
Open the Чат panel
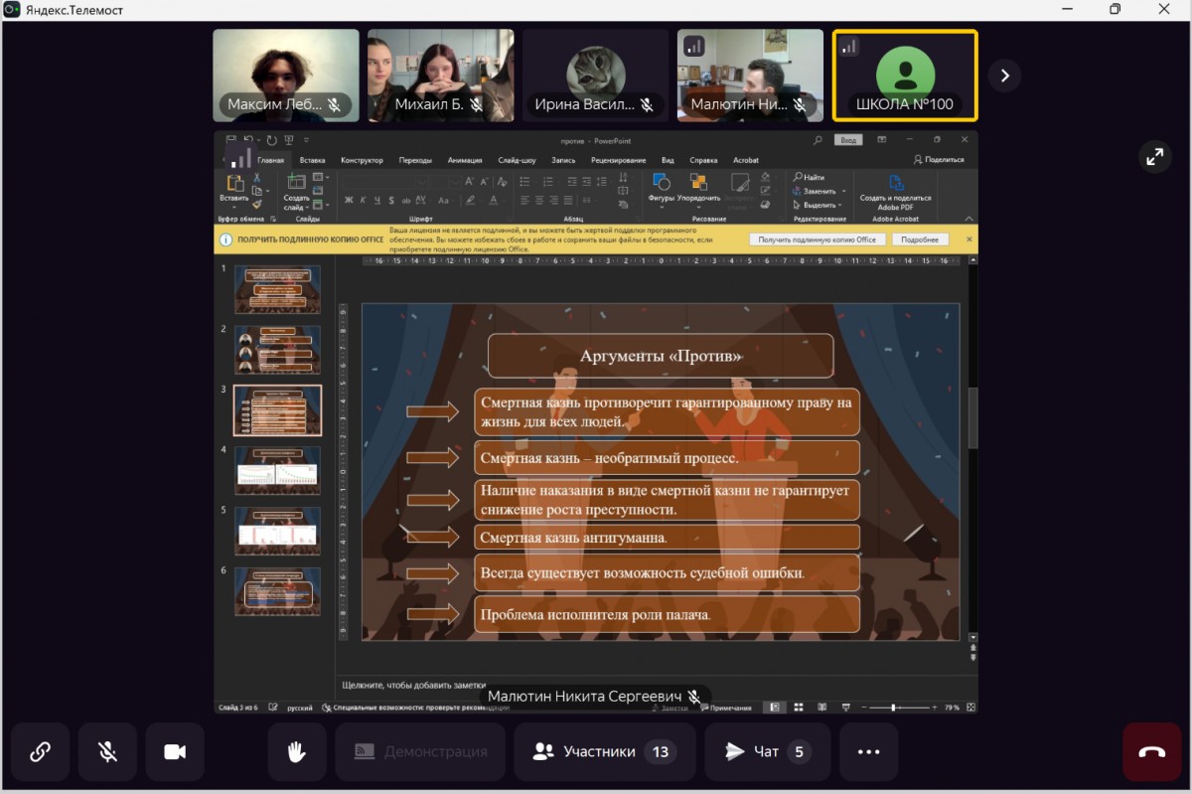(764, 752)
